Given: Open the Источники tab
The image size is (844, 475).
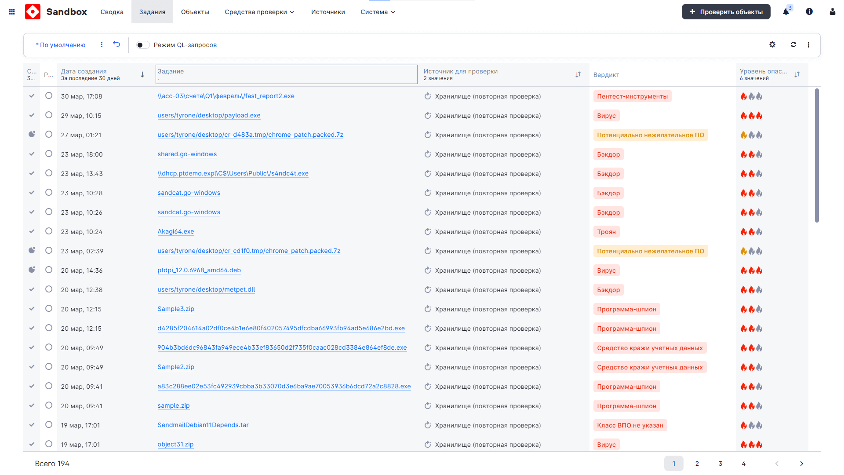Looking at the screenshot, I should tap(328, 12).
